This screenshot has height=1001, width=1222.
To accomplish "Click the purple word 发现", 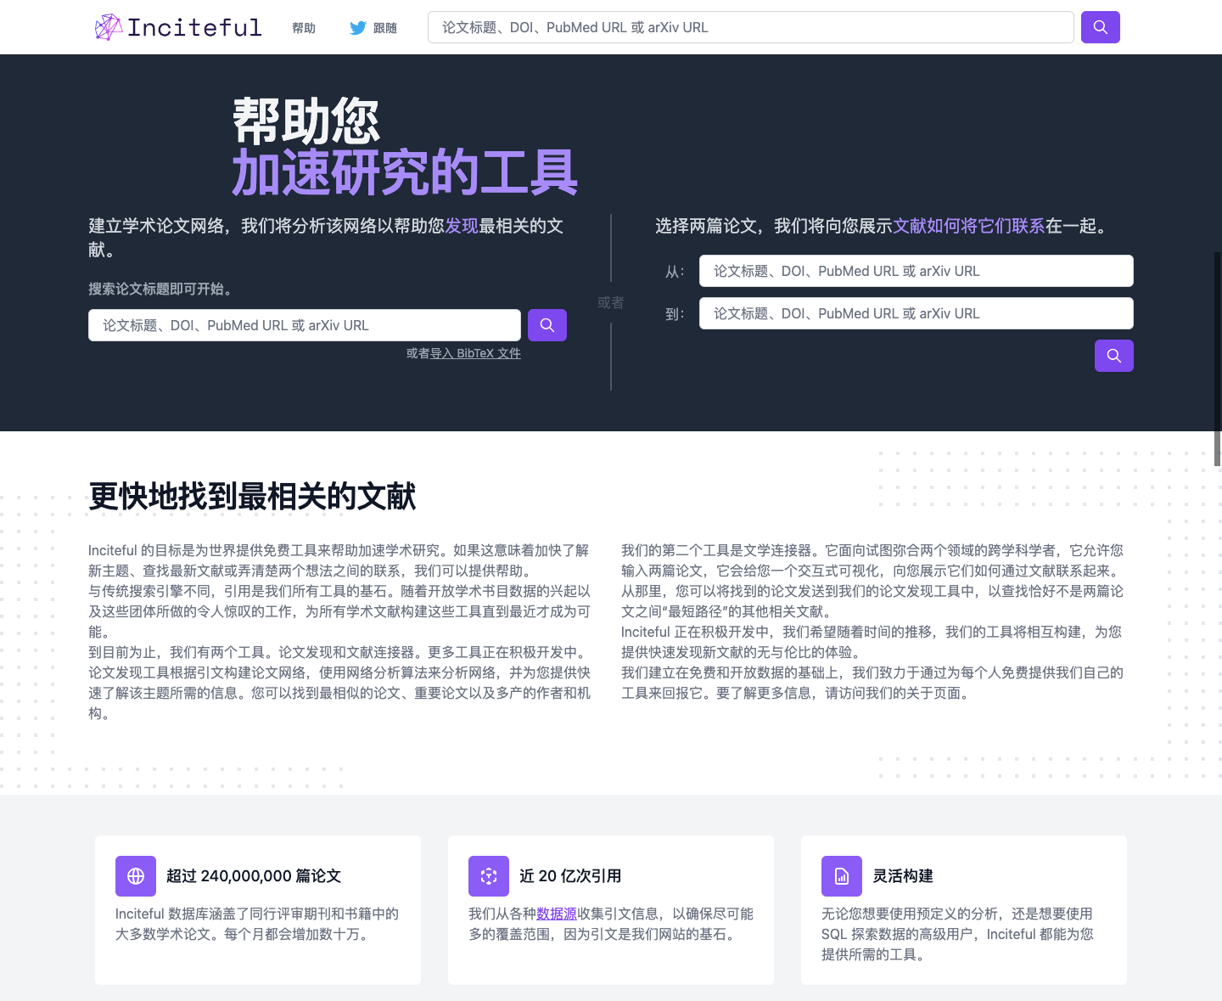I will pos(462,226).
